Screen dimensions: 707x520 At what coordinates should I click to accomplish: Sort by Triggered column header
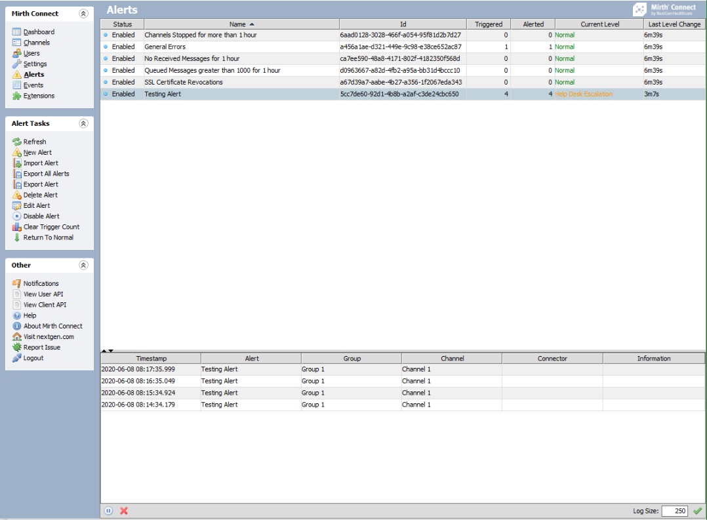point(489,24)
